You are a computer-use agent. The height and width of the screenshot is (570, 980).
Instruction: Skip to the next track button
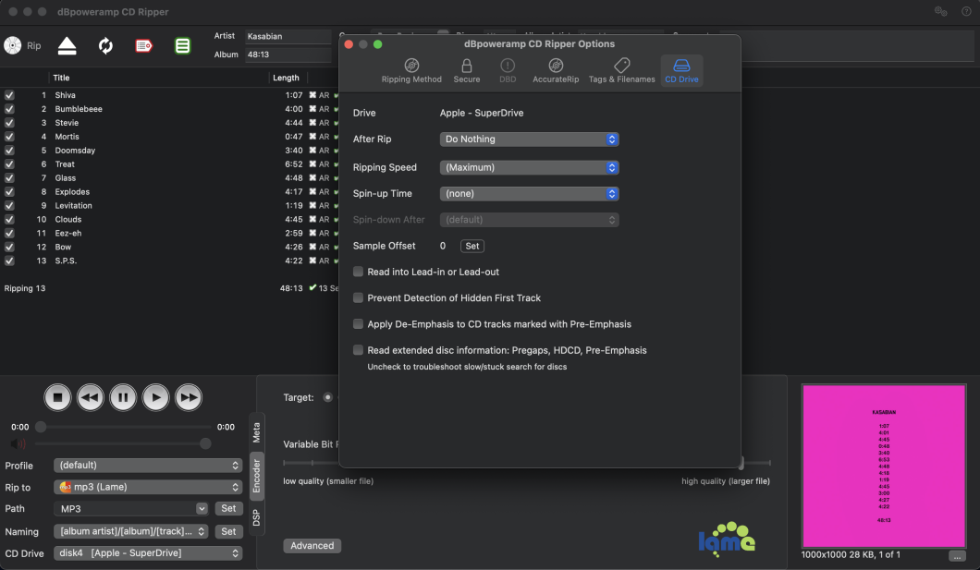(189, 398)
